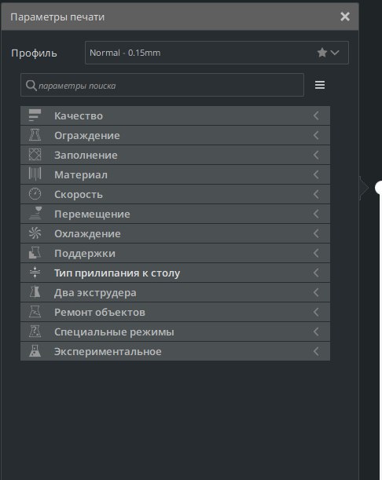
Task: Expand Тип прилипания к столу chevron
Action: [316, 273]
